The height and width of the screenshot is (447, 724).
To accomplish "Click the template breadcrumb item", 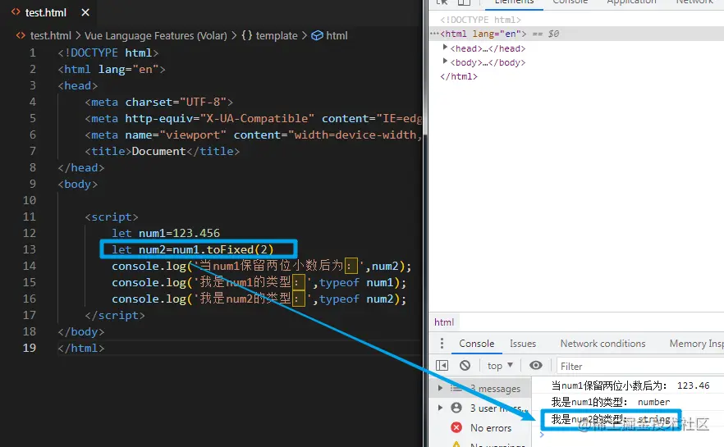I will (277, 35).
